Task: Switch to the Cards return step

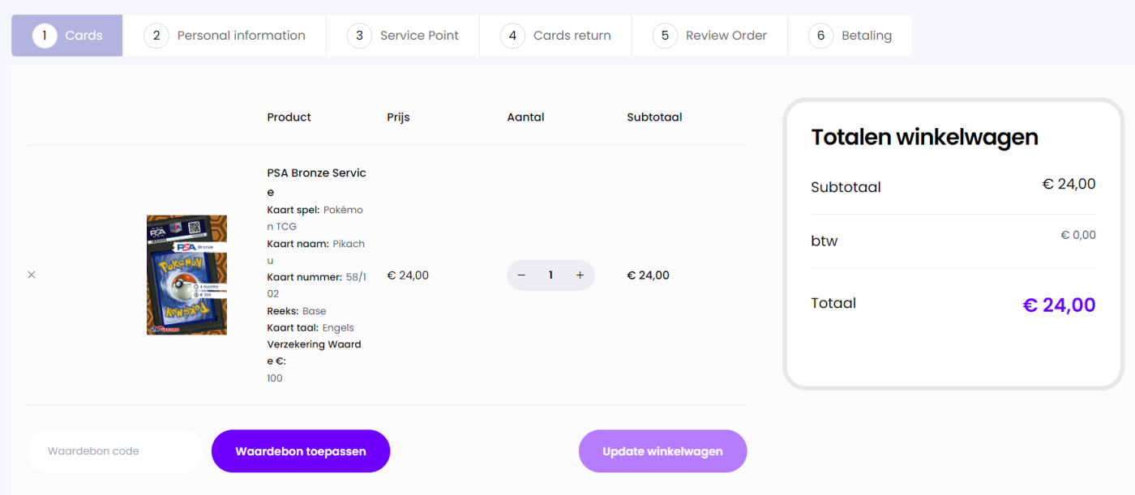Action: (555, 36)
